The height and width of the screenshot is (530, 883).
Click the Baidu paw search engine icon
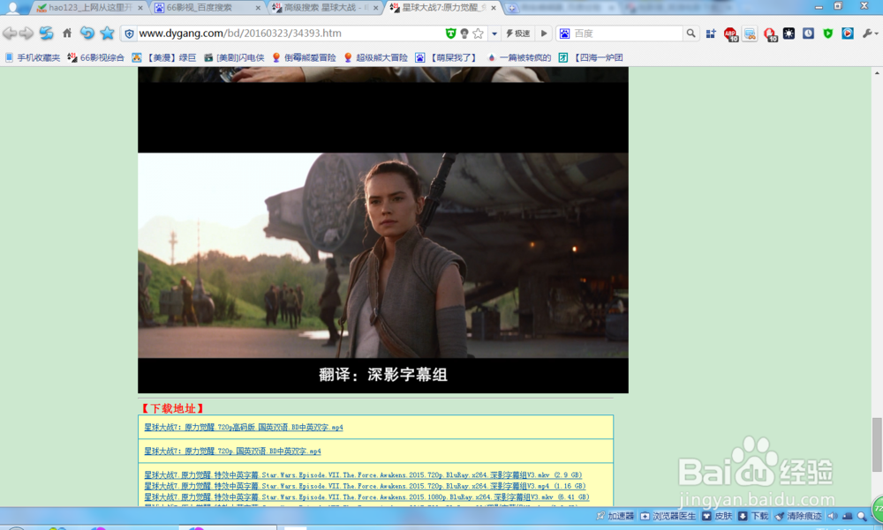point(564,34)
